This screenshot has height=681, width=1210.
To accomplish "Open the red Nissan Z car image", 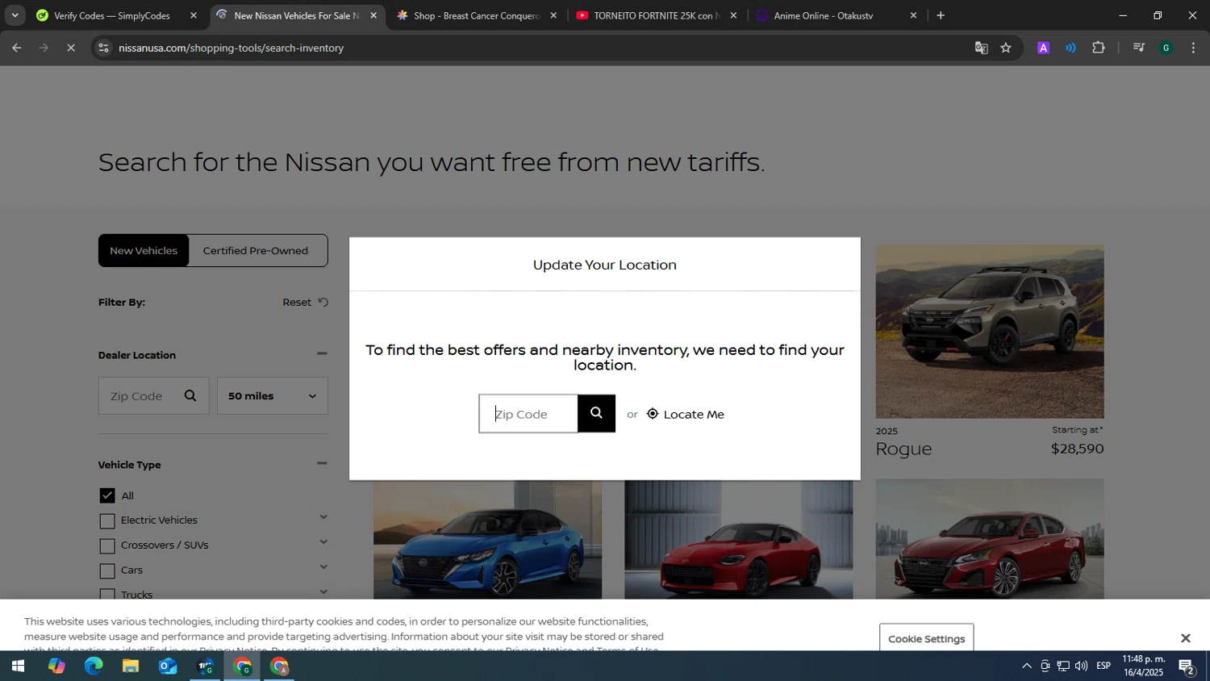I will [738, 540].
